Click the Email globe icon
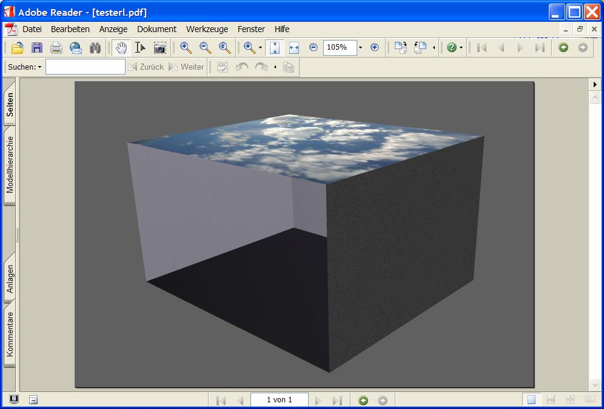The height and width of the screenshot is (409, 604). (76, 48)
